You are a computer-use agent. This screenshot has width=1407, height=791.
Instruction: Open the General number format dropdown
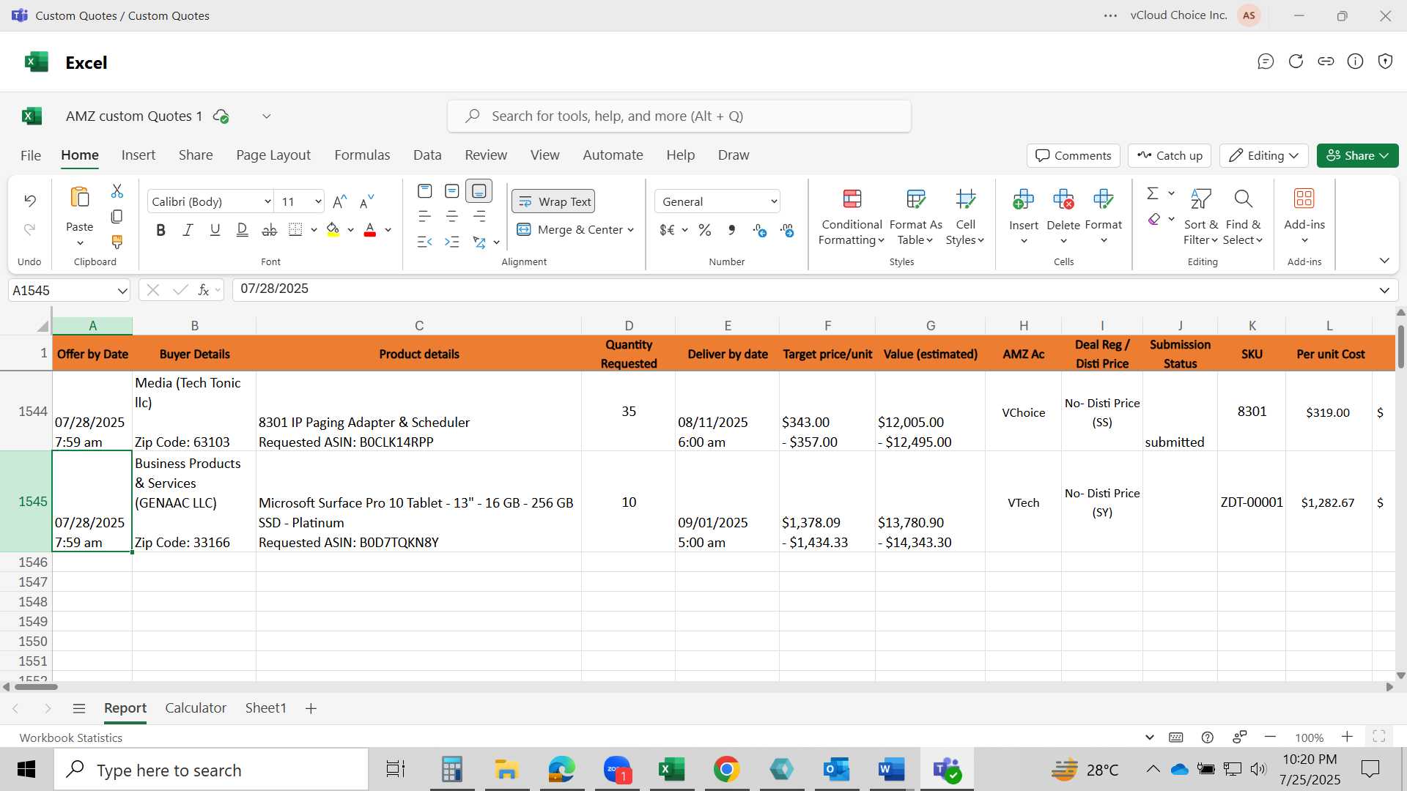(x=717, y=201)
